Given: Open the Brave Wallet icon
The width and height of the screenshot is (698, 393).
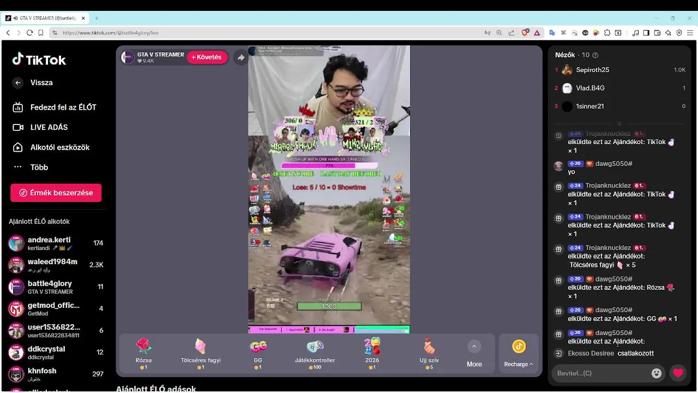Looking at the screenshot, I should pyautogui.click(x=657, y=33).
